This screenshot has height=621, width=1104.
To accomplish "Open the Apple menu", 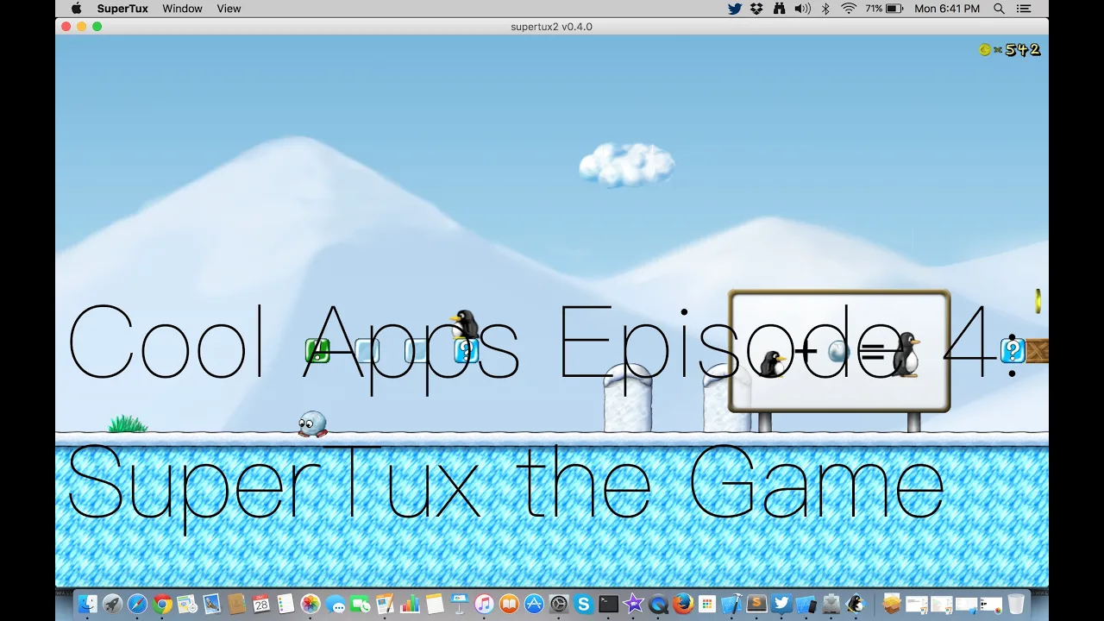I will pyautogui.click(x=76, y=9).
